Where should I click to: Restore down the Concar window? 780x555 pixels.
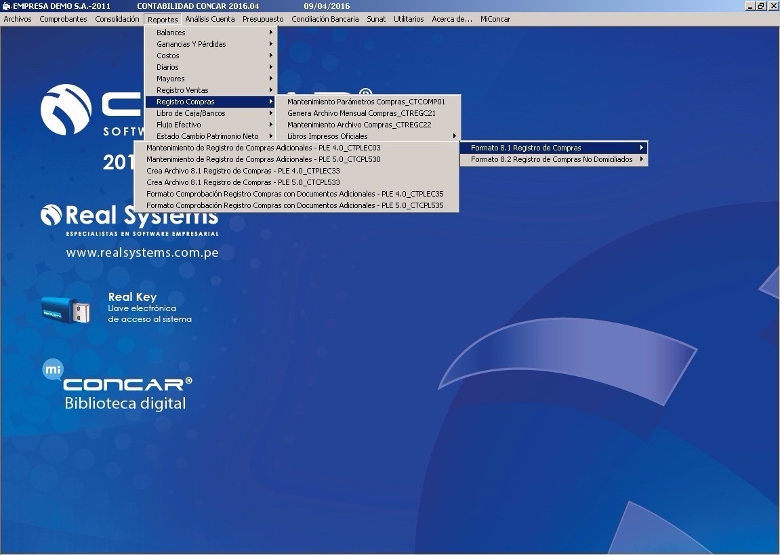(x=761, y=6)
